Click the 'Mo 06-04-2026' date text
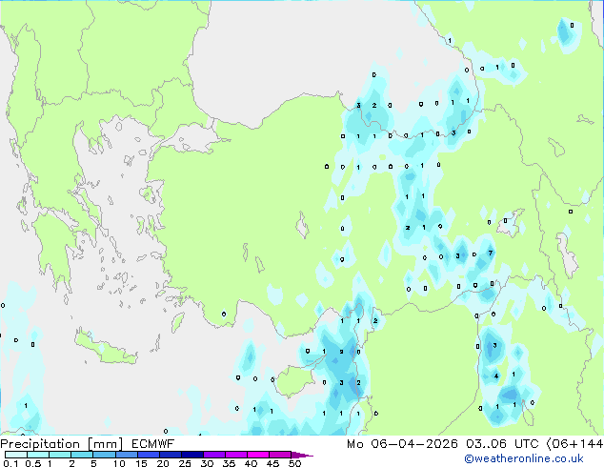 point(402,444)
